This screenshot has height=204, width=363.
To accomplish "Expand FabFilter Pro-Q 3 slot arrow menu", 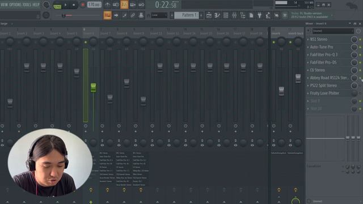I will point(308,55).
